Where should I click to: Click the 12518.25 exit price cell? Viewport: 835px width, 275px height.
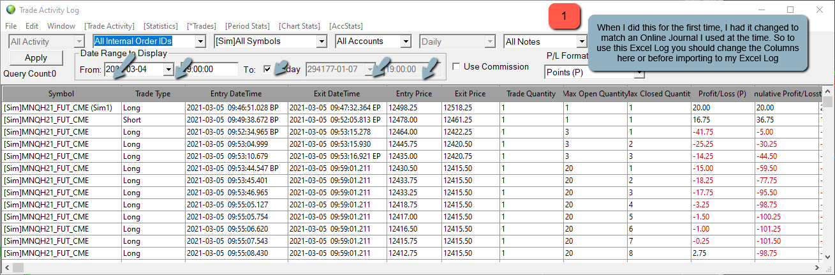tap(470, 108)
